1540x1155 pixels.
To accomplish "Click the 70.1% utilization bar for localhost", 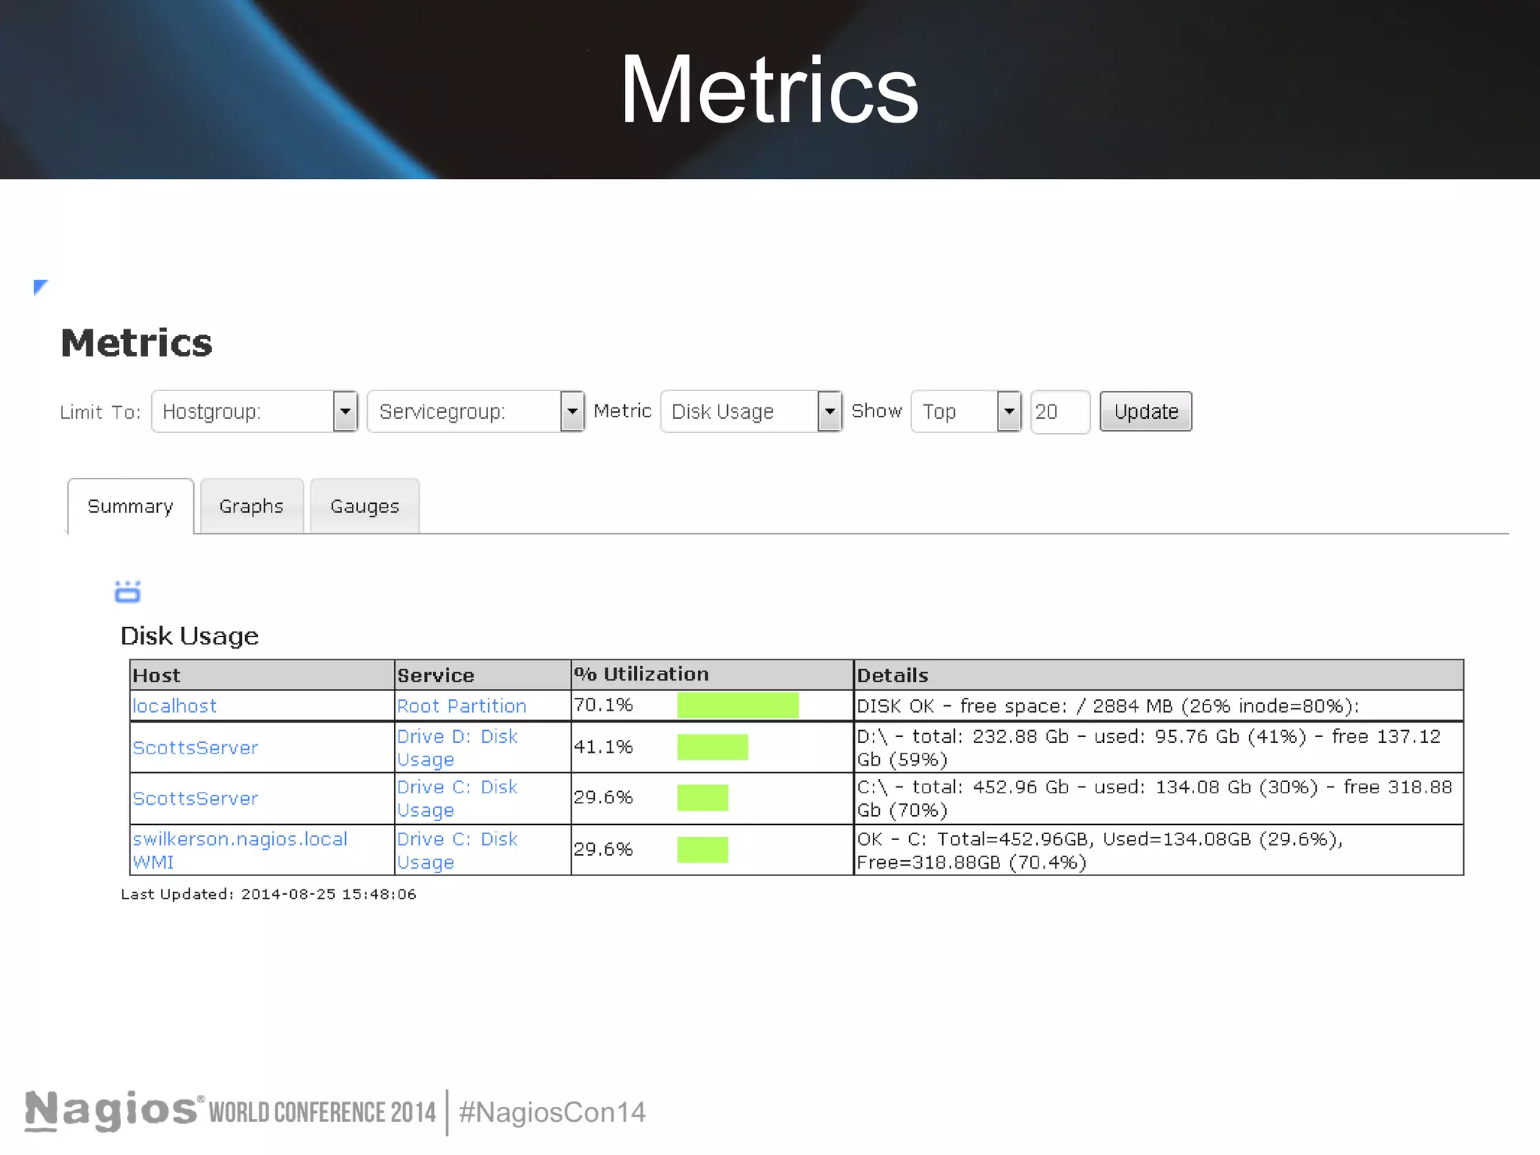I will pyautogui.click(x=738, y=705).
